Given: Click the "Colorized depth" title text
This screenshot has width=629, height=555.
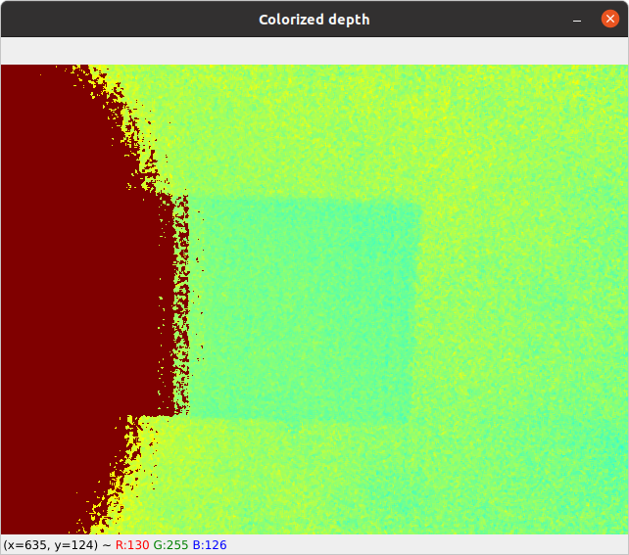Looking at the screenshot, I should (x=314, y=20).
